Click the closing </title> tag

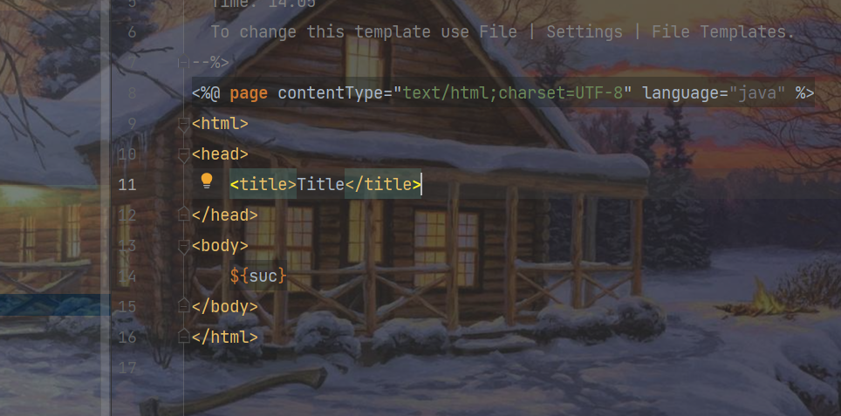coord(382,184)
